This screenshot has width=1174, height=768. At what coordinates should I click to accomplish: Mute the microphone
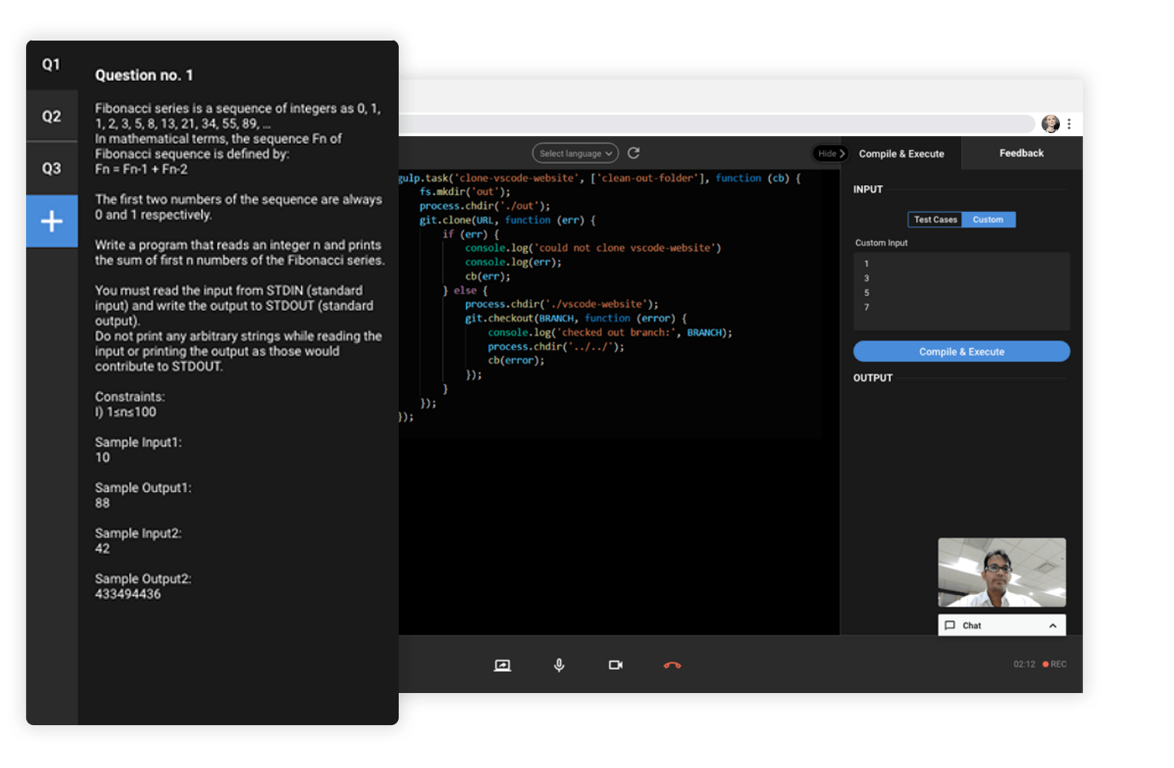pos(559,665)
